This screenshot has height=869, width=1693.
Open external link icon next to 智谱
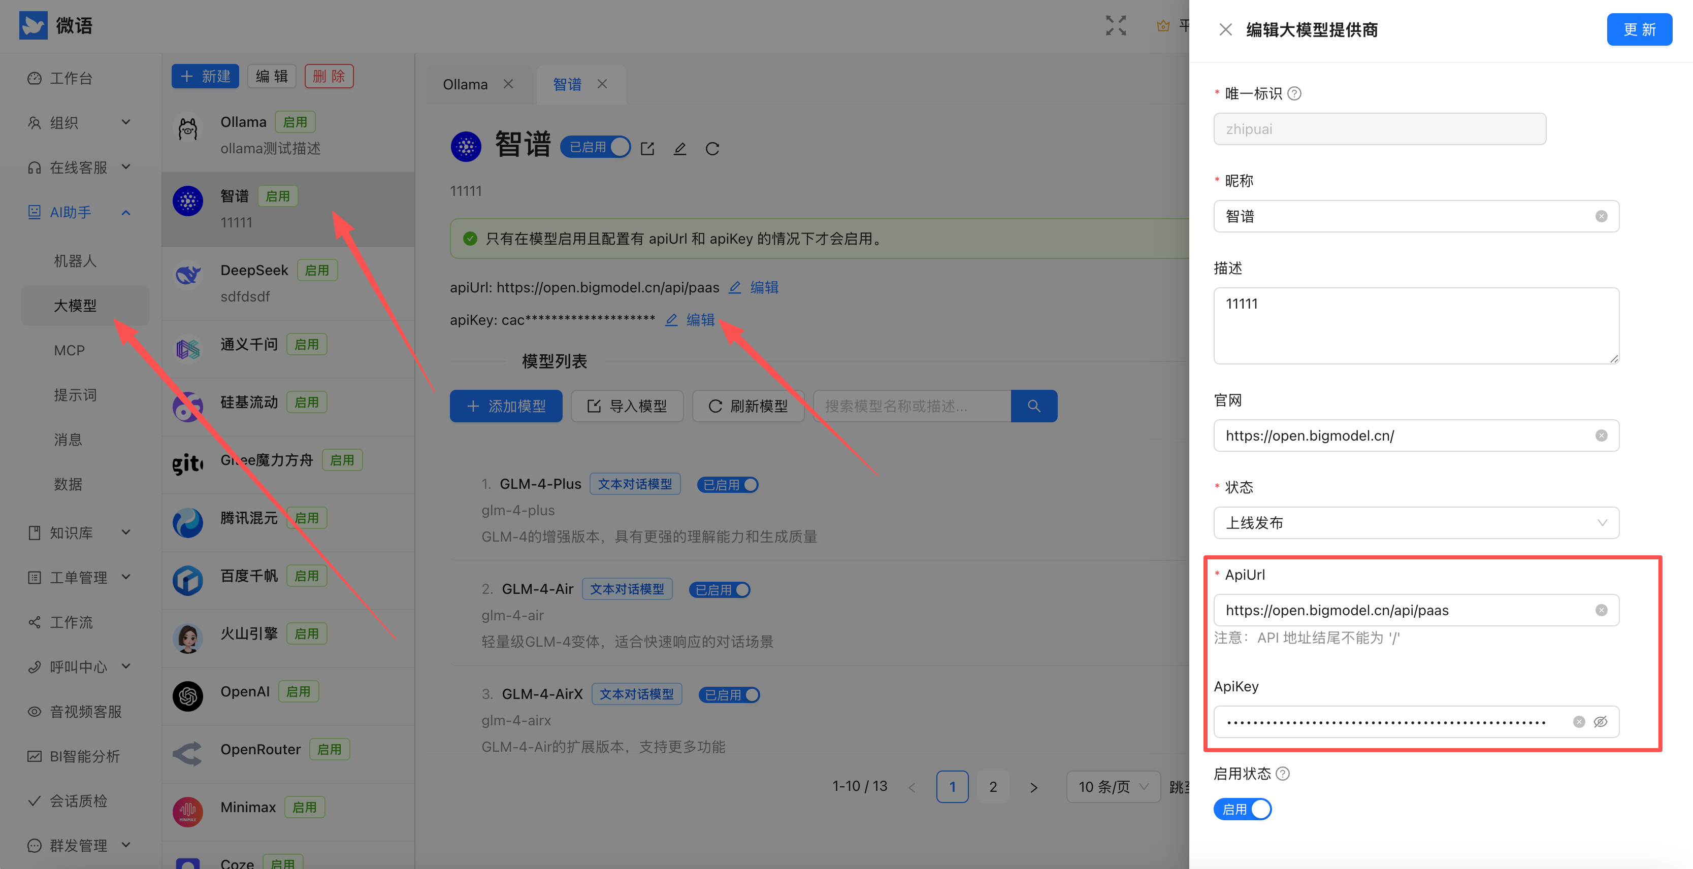(647, 148)
